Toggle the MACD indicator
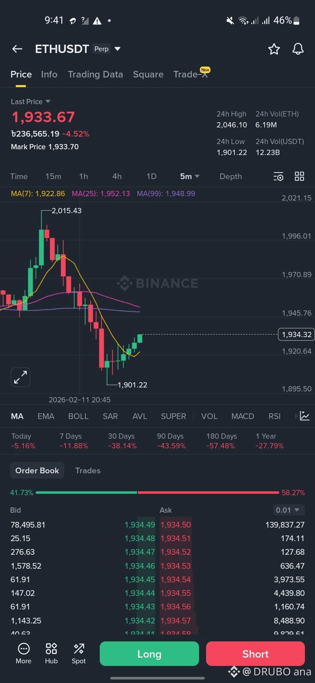 pos(243,416)
